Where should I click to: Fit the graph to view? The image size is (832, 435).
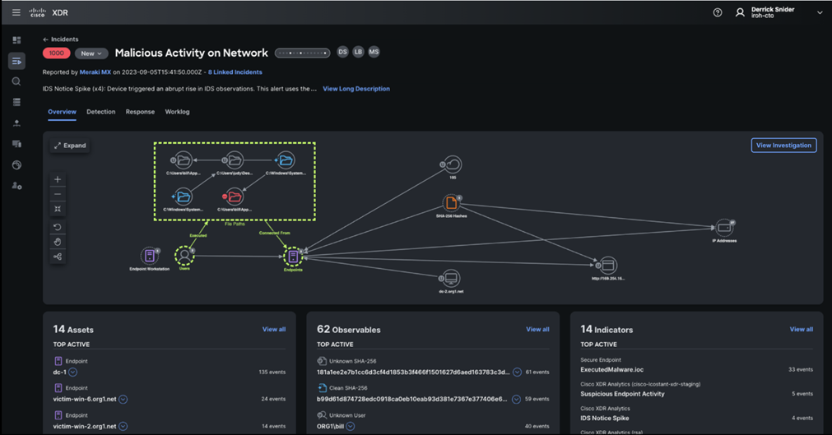tap(58, 209)
